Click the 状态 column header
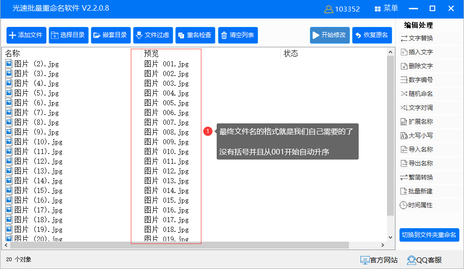Screen dimensions: 464x269 pos(291,53)
